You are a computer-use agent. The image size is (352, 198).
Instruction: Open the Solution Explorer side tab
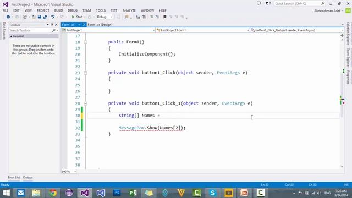click(x=348, y=33)
